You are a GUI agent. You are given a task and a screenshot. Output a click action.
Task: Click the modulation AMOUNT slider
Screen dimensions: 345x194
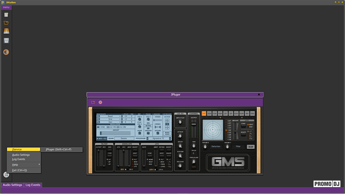115,133
